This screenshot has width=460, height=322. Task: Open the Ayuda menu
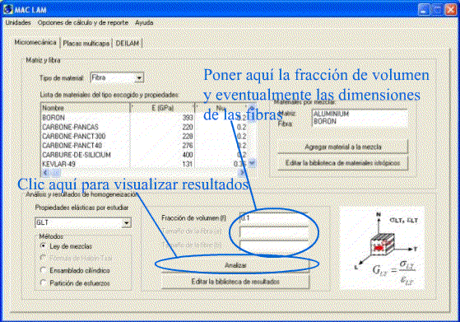point(144,22)
